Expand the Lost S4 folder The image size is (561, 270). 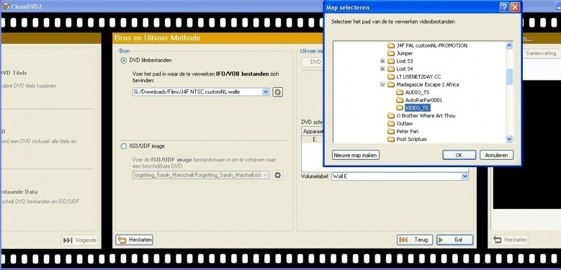[x=383, y=69]
